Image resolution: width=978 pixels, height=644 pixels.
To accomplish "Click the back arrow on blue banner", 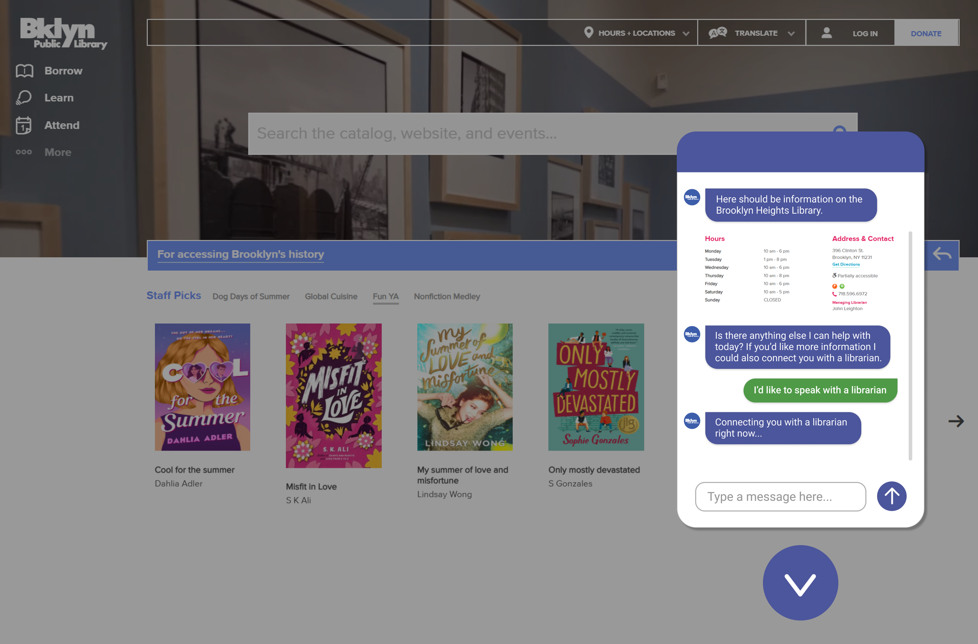I will 942,254.
